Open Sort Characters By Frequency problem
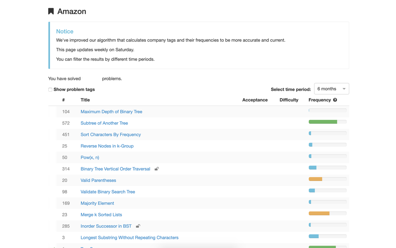Image resolution: width=396 pixels, height=248 pixels. coord(110,134)
